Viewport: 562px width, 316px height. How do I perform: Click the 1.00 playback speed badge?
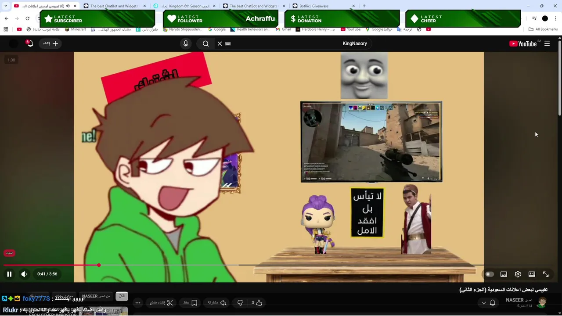(x=11, y=60)
